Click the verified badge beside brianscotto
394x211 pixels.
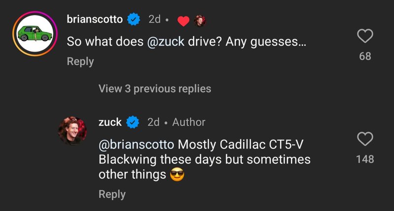coord(133,20)
